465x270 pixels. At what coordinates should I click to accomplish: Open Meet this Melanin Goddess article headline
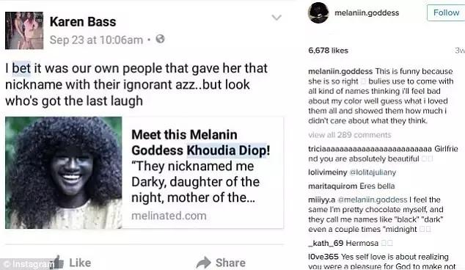(x=200, y=143)
